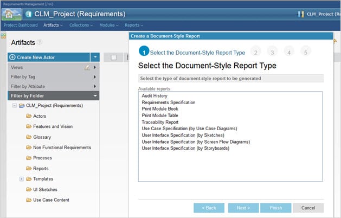Image resolution: width=341 pixels, height=218 pixels.
Task: Click the pencil edit icon in Views row
Action: coord(87,67)
